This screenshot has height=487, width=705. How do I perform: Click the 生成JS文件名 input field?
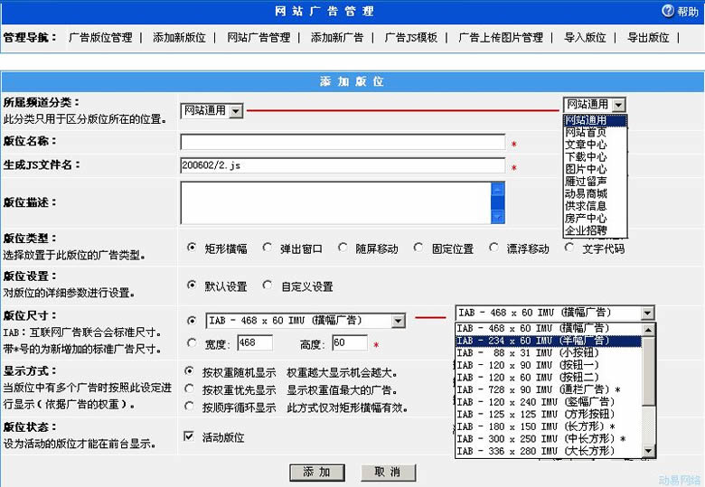[x=343, y=165]
